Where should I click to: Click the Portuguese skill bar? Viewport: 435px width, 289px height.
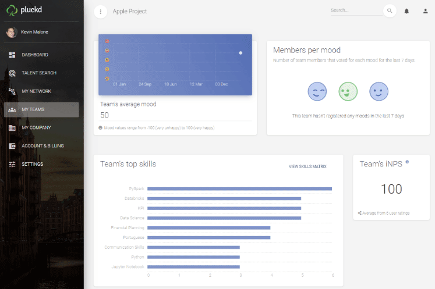208,238
